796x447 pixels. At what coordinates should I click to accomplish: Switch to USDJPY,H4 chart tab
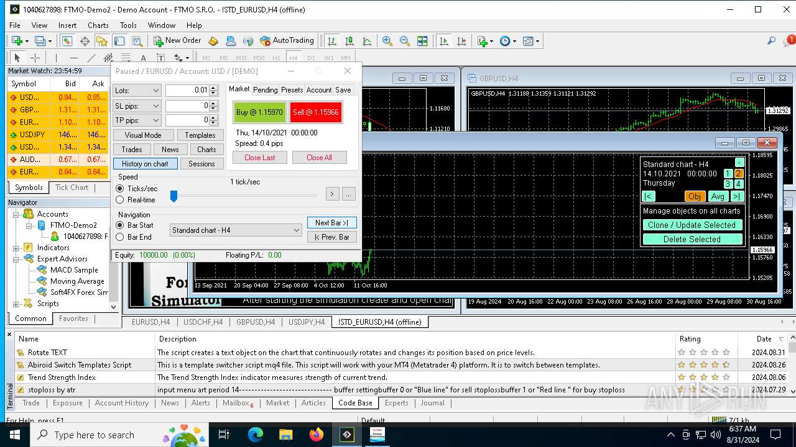(307, 322)
